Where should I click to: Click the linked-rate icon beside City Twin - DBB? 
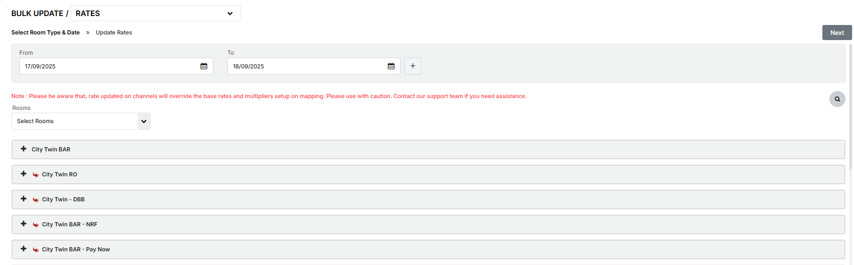pyautogui.click(x=36, y=200)
